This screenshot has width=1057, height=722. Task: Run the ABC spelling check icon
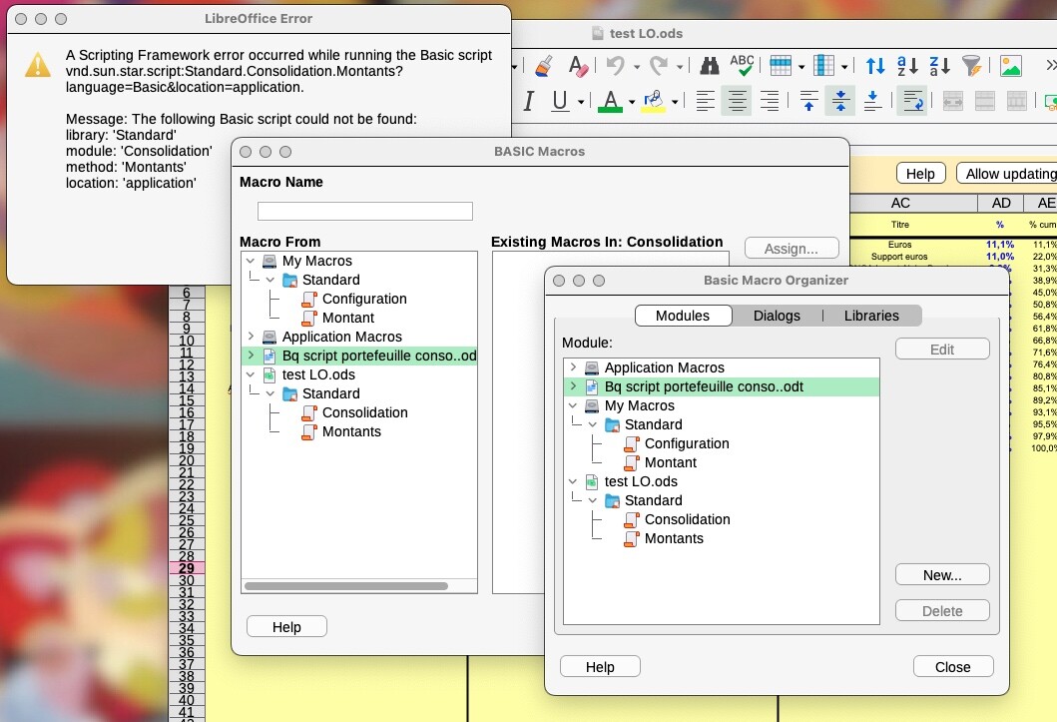742,65
